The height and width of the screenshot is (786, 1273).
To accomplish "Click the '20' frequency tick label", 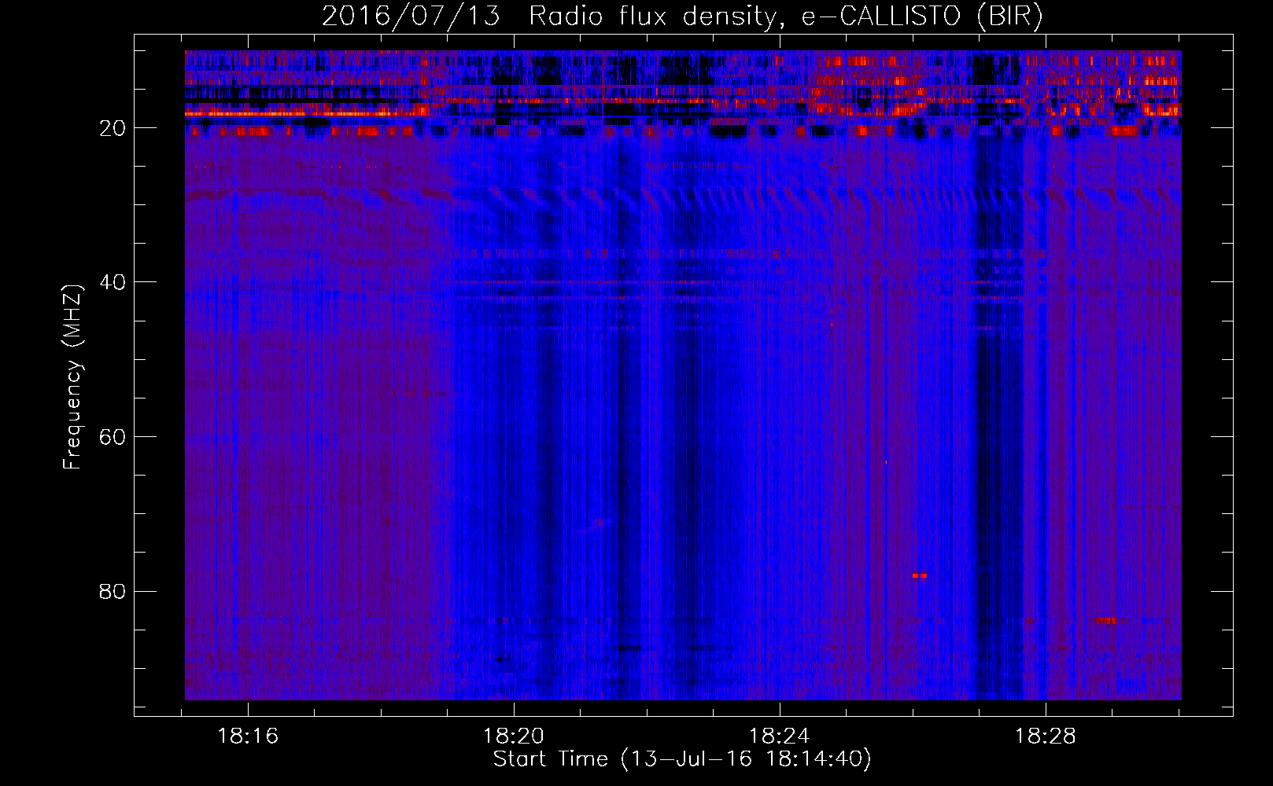I will pyautogui.click(x=113, y=128).
